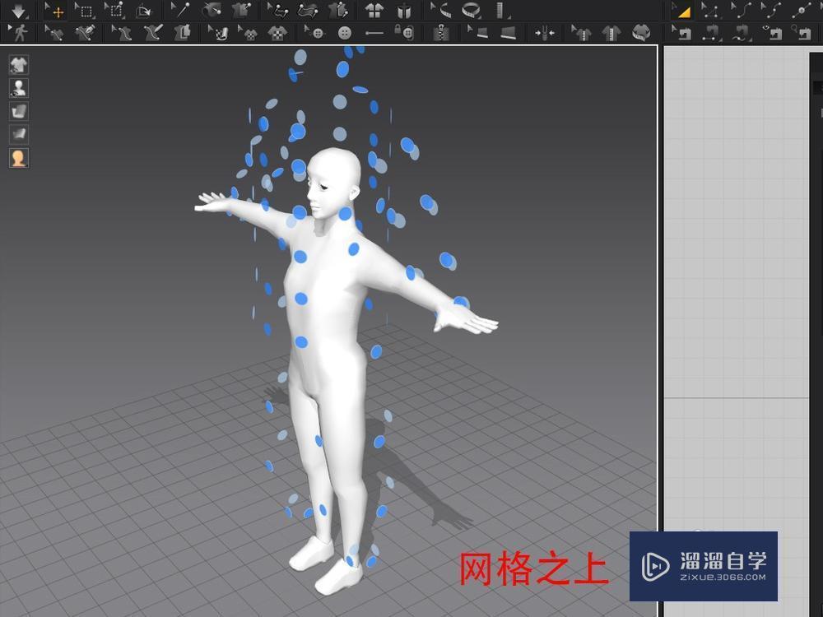Select the Add Point tool in the 2D toolbar
This screenshot has width=823, height=617.
(802, 11)
